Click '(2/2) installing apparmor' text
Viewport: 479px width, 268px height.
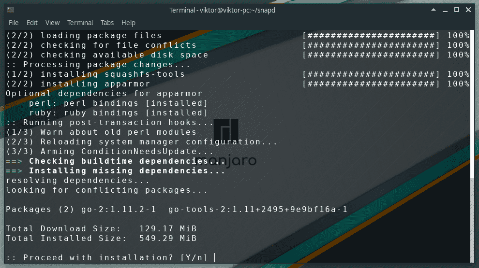[x=78, y=84]
